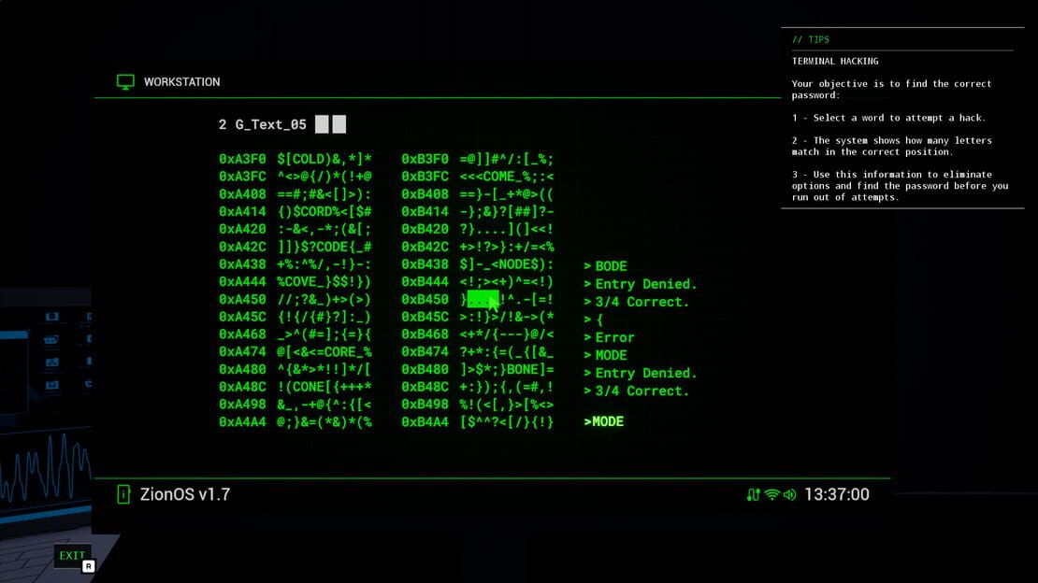Click the first remaining attempt block

coord(322,124)
